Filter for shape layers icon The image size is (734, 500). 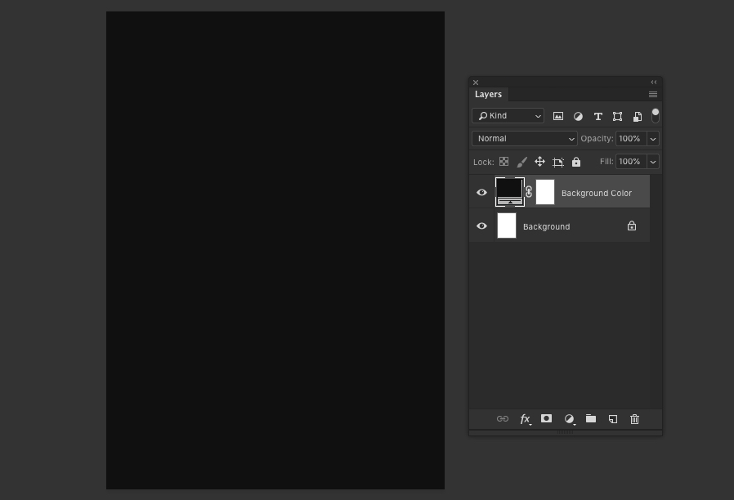[x=617, y=117]
